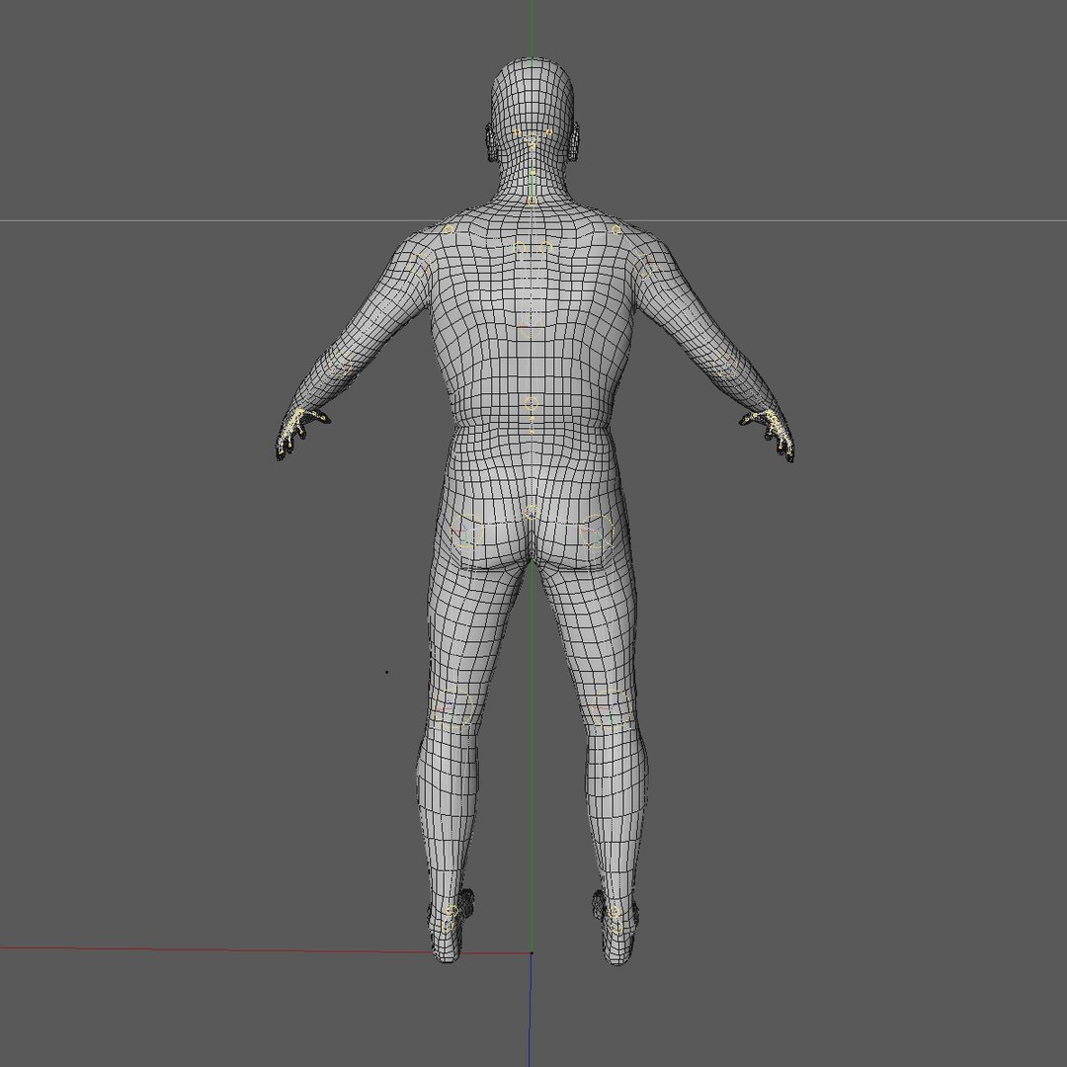Select the left knee joint circle
Viewport: 1067px width, 1067px height.
(x=455, y=707)
